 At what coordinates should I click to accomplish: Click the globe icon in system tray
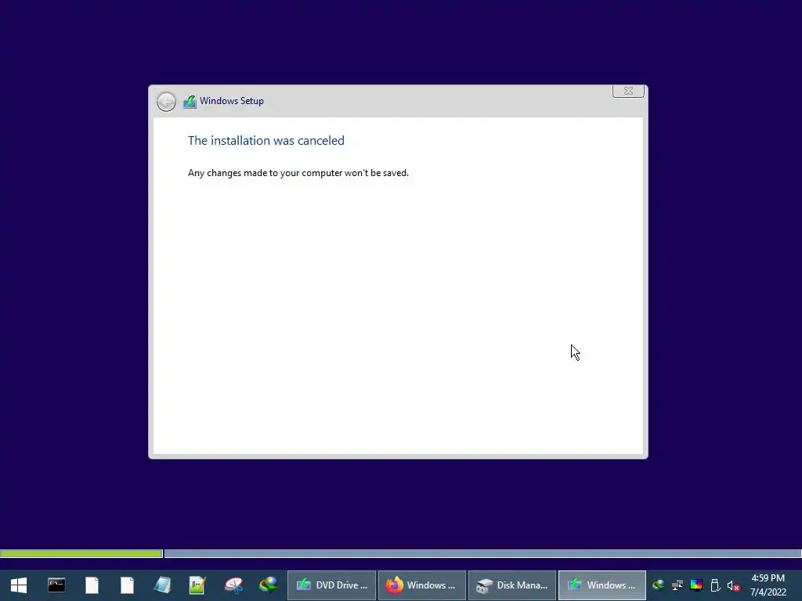(658, 585)
